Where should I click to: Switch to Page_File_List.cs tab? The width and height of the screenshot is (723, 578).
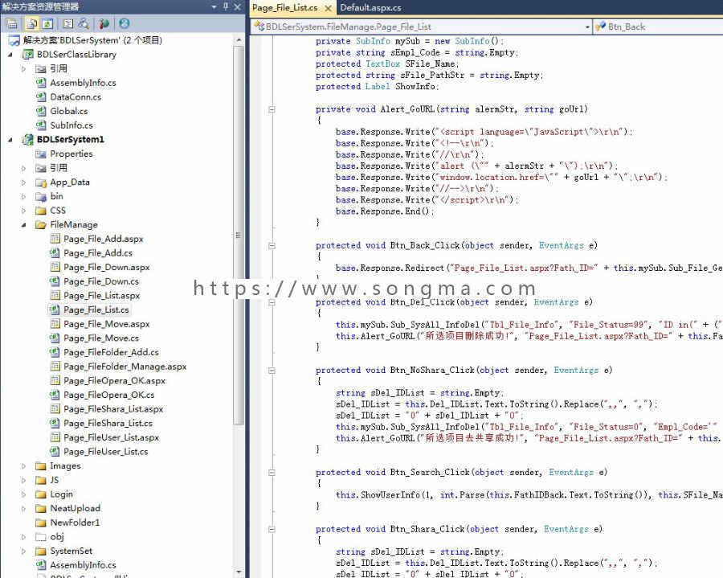284,8
